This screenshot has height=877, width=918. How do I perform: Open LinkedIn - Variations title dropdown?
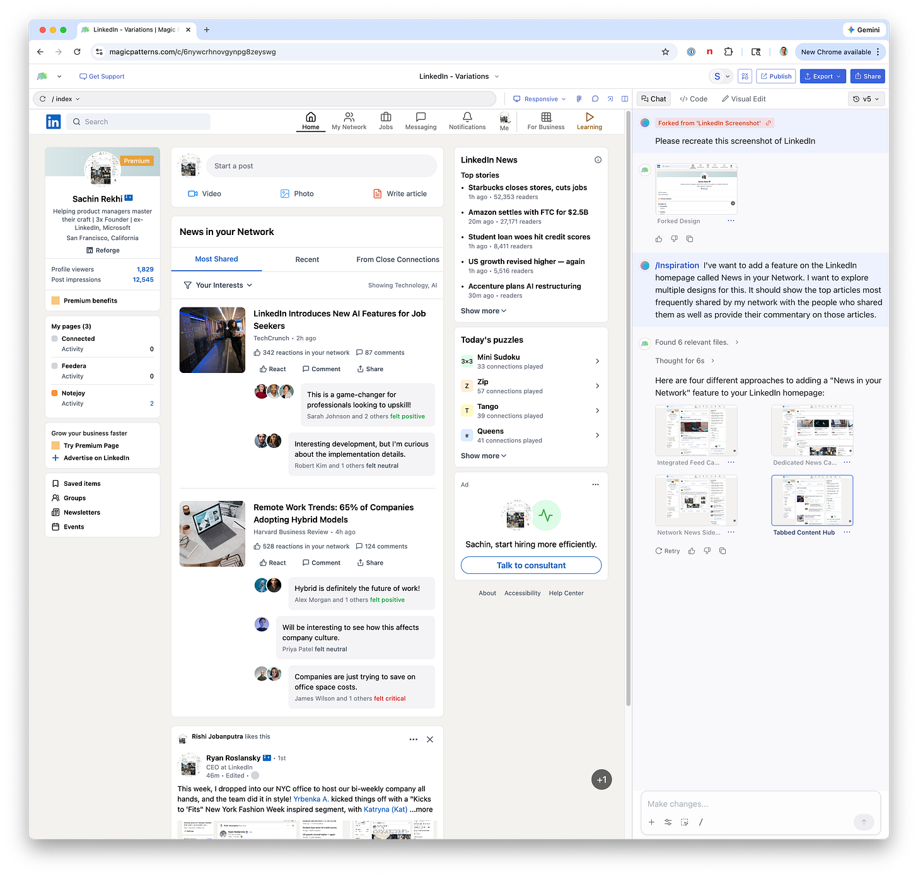(459, 76)
